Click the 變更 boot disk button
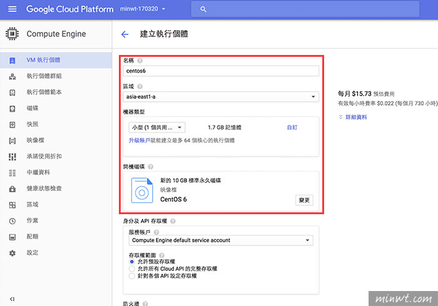This screenshot has width=438, height=306. coord(304,200)
